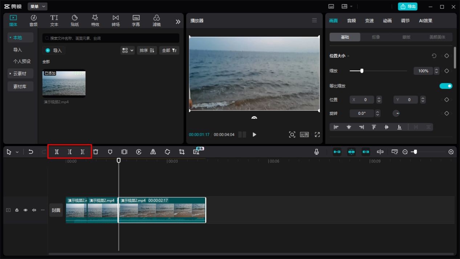Viewport: 460px width, 259px height.
Task: Click the Delete-right trim icon
Action: coord(83,152)
